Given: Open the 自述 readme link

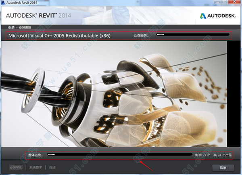Looking at the screenshot, I should 53,167.
